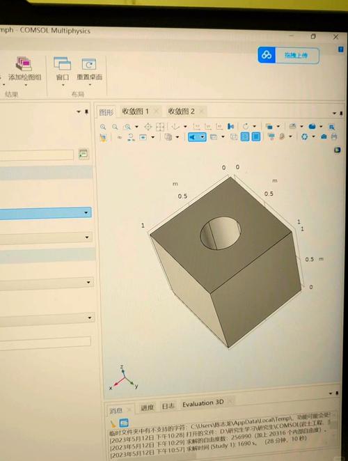
Task: Switch to the xy view
Action: click(196, 127)
